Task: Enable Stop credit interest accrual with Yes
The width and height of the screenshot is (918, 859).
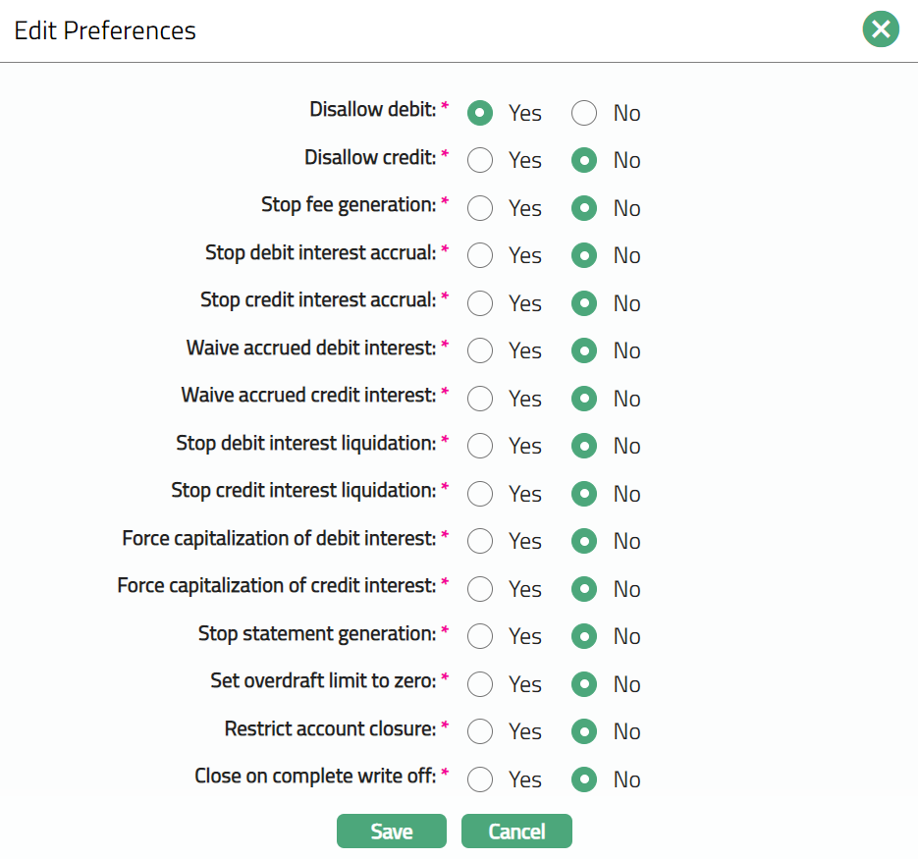Action: pos(480,303)
